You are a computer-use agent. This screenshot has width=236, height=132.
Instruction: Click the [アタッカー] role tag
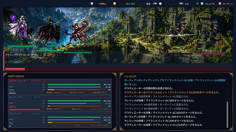pyautogui.click(x=35, y=81)
